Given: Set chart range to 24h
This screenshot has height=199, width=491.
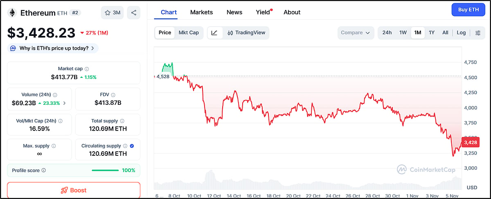Looking at the screenshot, I should click(x=387, y=33).
